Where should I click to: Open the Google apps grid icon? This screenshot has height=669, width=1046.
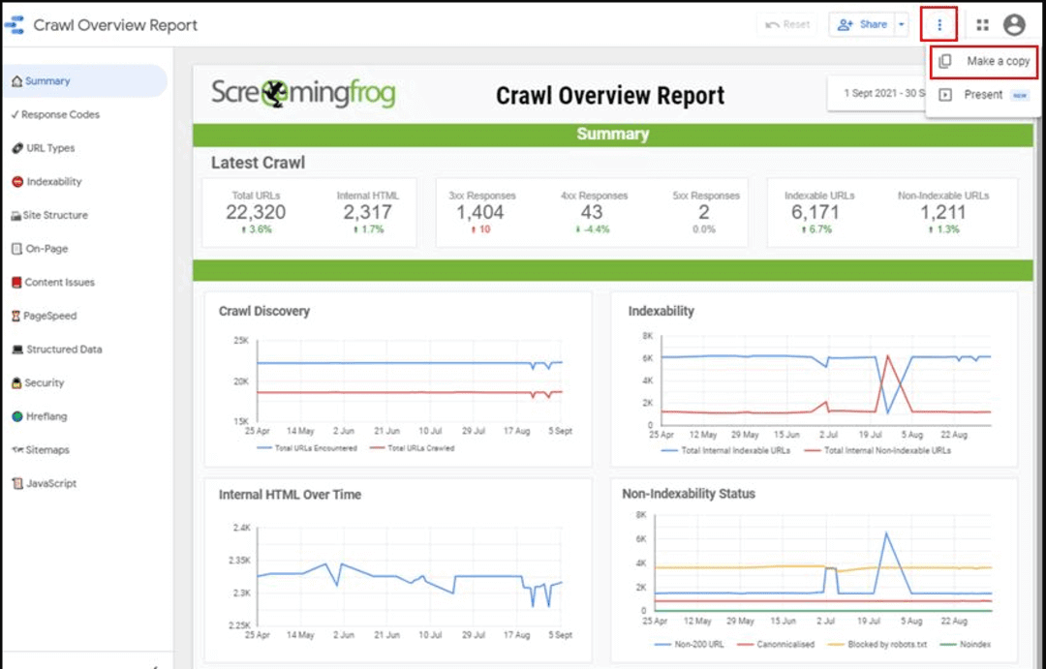point(981,24)
